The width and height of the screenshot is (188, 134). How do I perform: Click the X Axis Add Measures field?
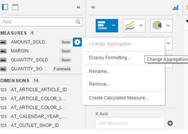[130, 123]
